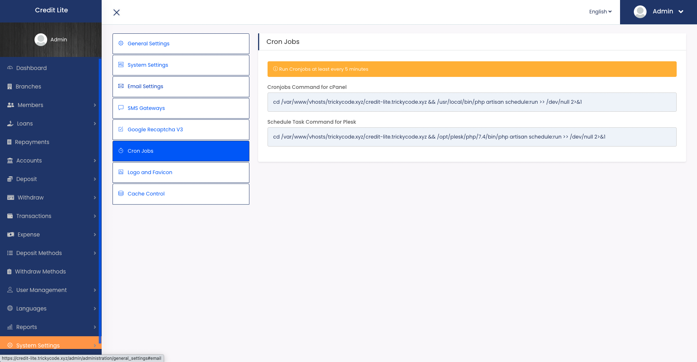Open the Logo and Favicon tab
Image resolution: width=697 pixels, height=362 pixels.
click(181, 172)
